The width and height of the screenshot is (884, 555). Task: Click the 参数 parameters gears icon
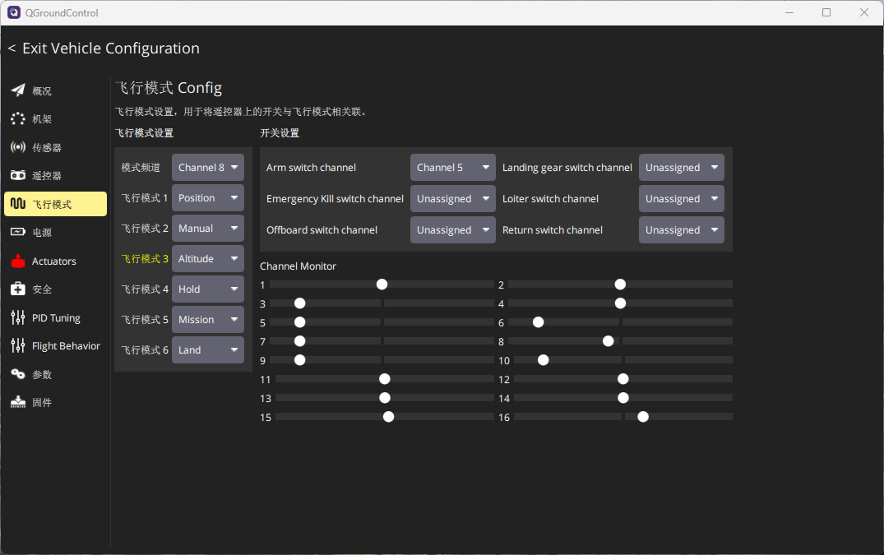18,374
